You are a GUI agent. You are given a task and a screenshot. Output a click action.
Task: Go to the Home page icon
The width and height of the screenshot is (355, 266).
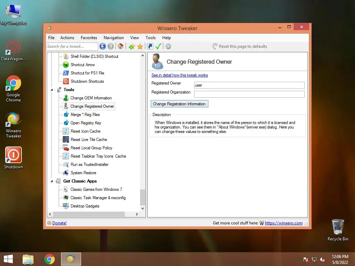[120, 46]
